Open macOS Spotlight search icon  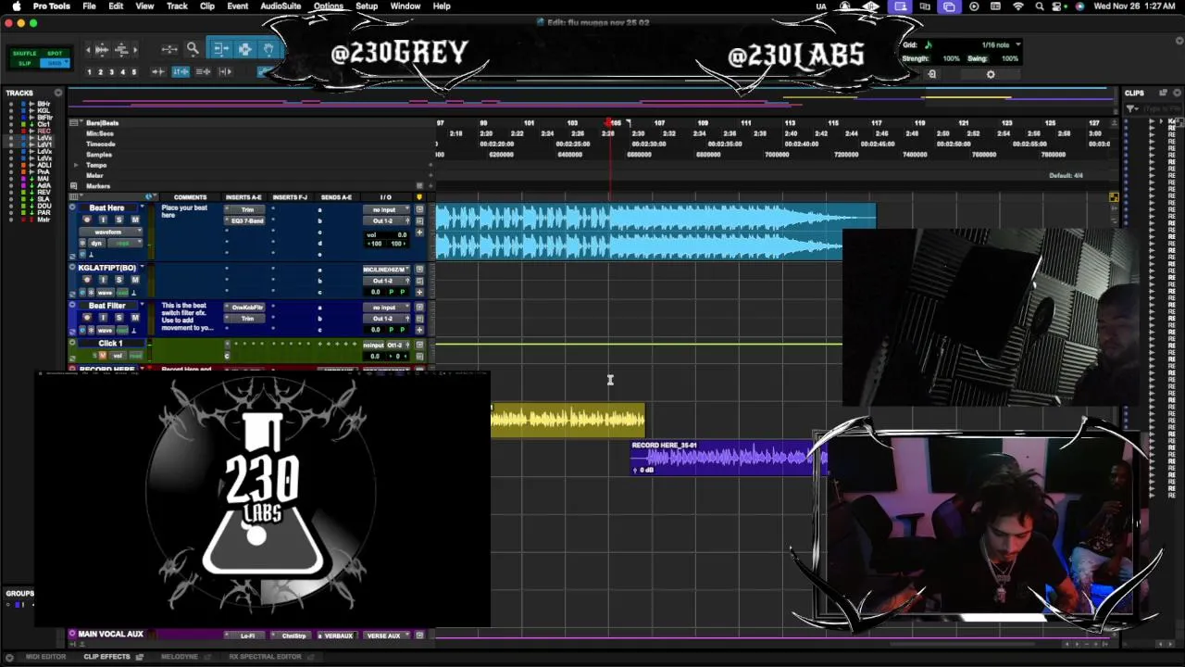coord(1039,6)
